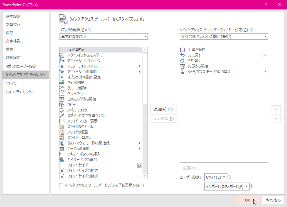Expand submenu arrow for アニメーション スタイル

pyautogui.click(x=140, y=66)
